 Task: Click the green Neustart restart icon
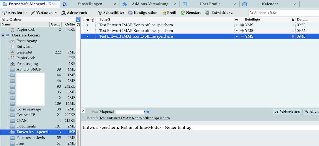(x=183, y=13)
